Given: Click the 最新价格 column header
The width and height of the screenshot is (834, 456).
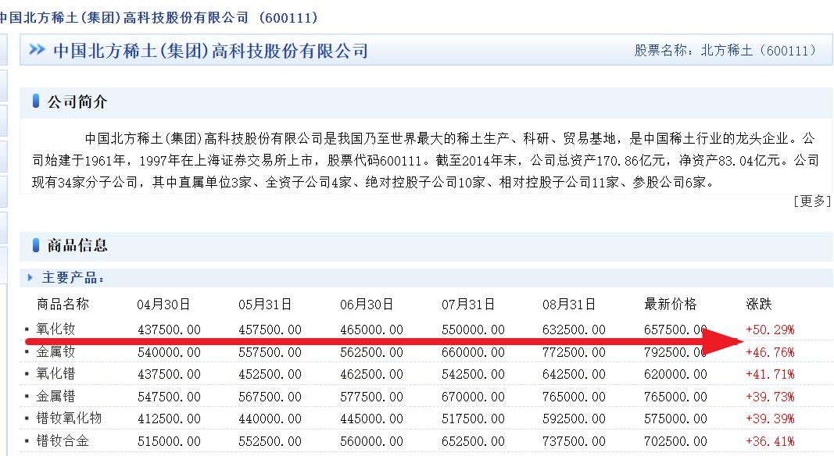Looking at the screenshot, I should (x=670, y=304).
